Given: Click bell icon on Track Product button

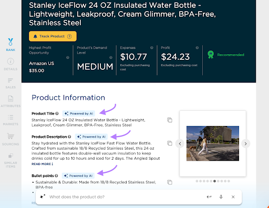Looking at the screenshot, I should click(x=35, y=36).
